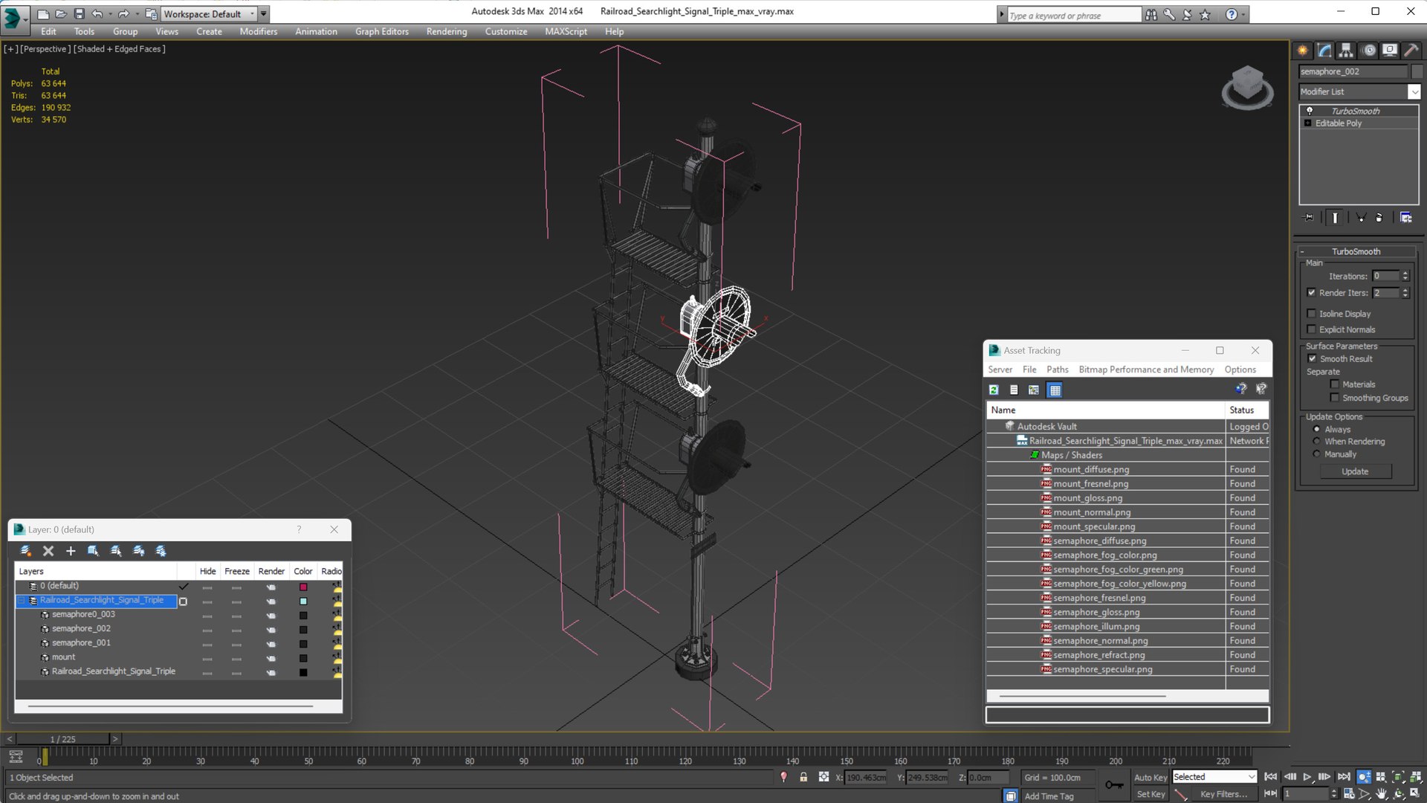Click the Update button
1427x803 pixels.
point(1354,471)
